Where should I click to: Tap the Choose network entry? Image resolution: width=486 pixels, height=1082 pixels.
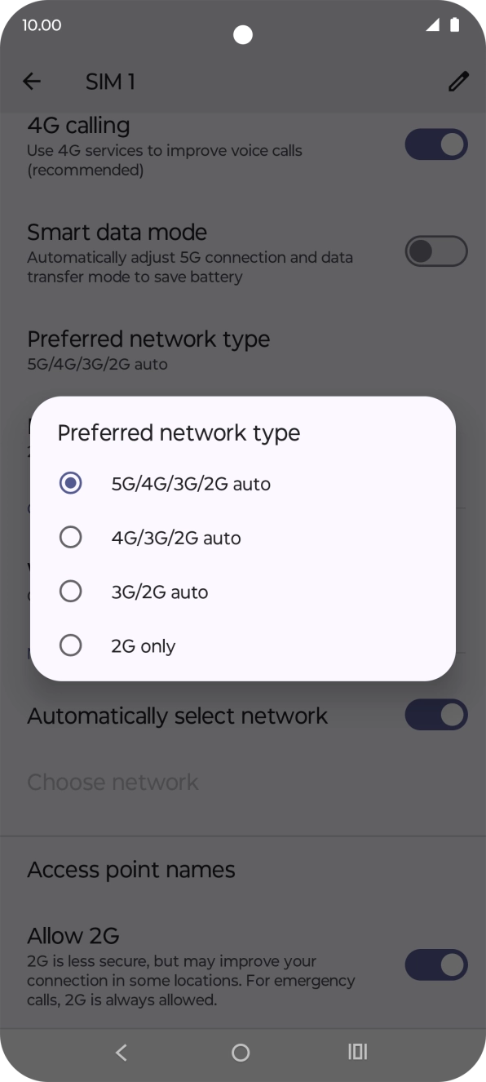(113, 782)
